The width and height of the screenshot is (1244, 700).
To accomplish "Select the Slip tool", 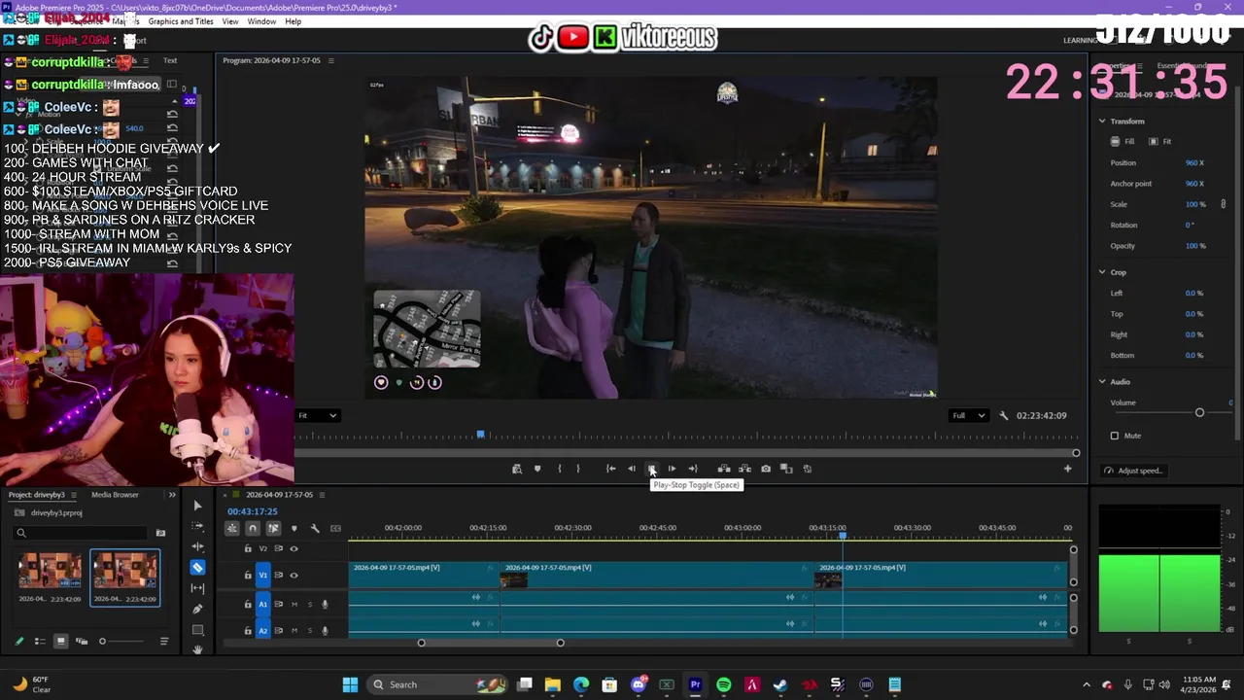I will pos(197,588).
